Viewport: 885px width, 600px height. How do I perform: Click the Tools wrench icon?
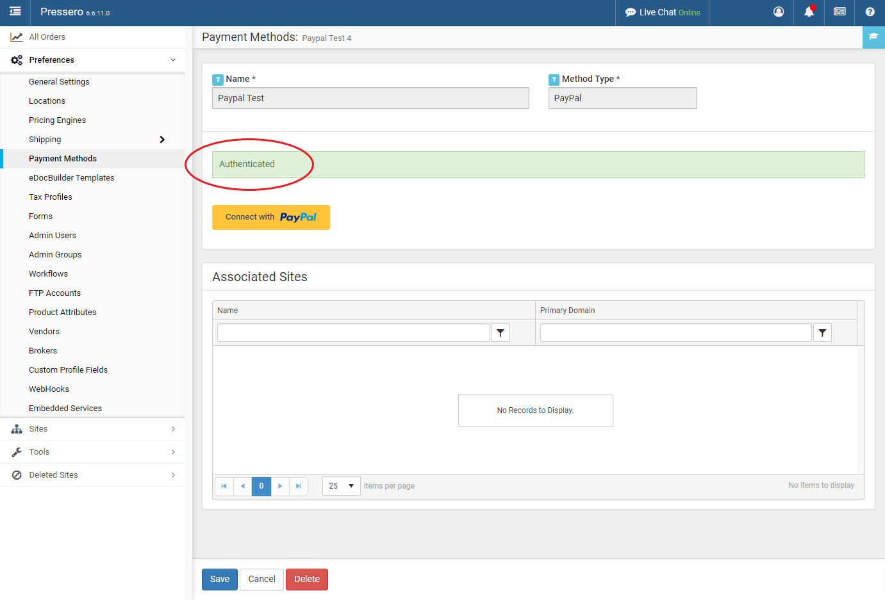(x=17, y=452)
